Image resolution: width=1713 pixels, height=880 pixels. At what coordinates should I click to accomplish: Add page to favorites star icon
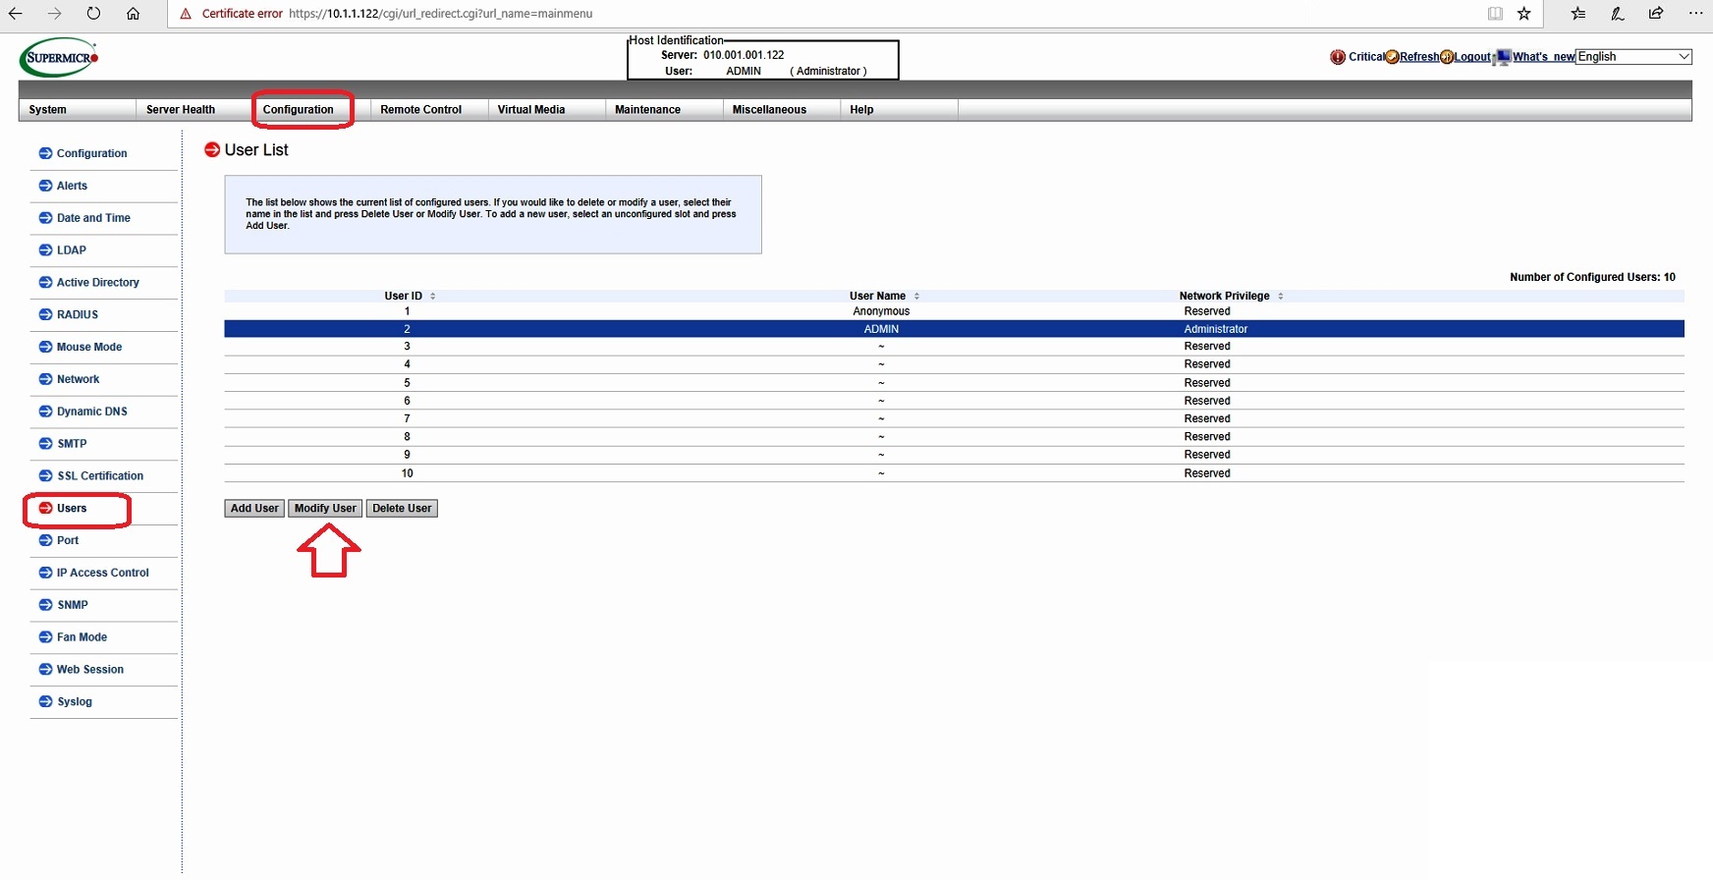(1524, 14)
